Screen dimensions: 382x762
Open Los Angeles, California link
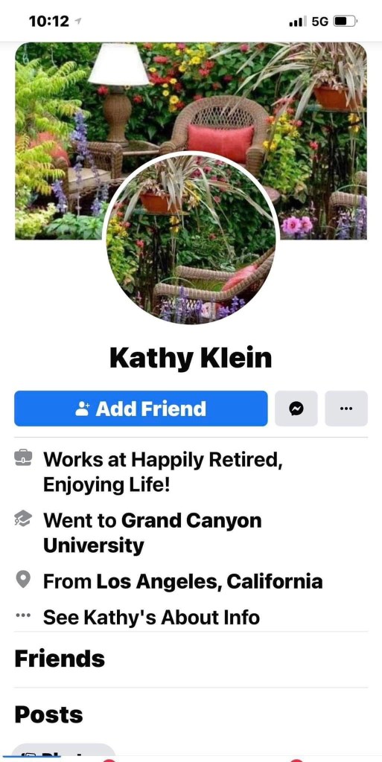point(209,581)
